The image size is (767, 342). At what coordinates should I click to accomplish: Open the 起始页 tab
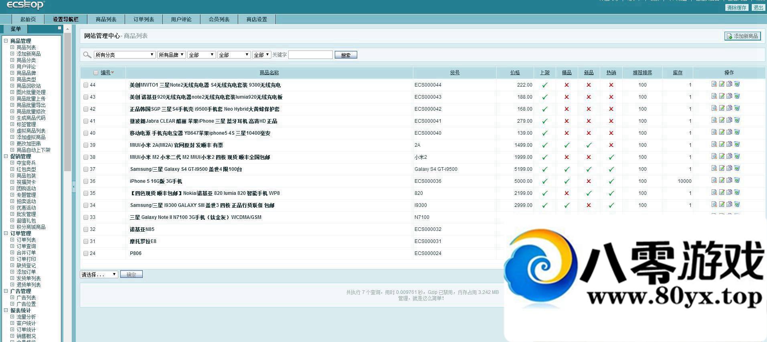point(28,19)
